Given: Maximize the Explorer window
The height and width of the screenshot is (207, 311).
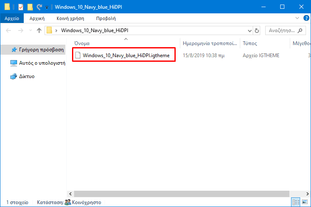Looking at the screenshot, I should click(282, 7).
